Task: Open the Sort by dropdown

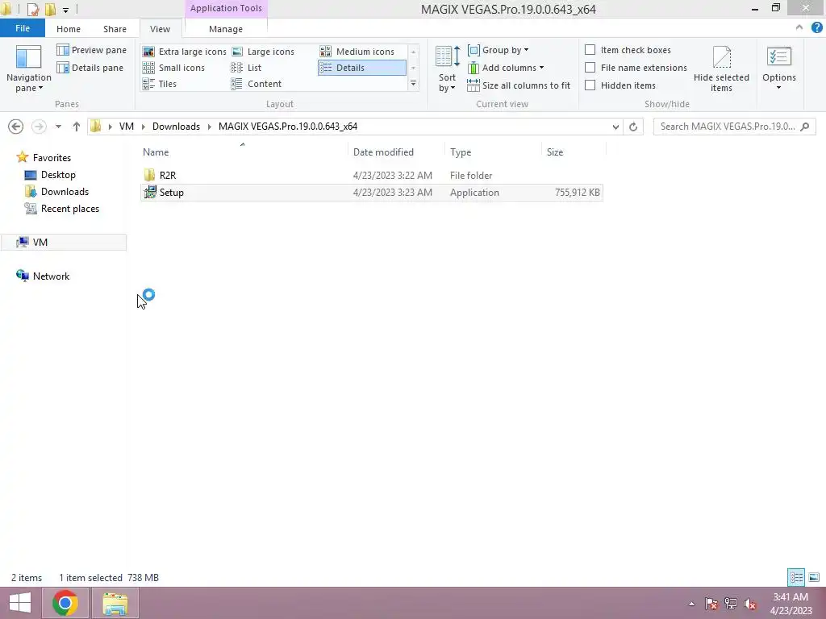Action: pos(447,69)
